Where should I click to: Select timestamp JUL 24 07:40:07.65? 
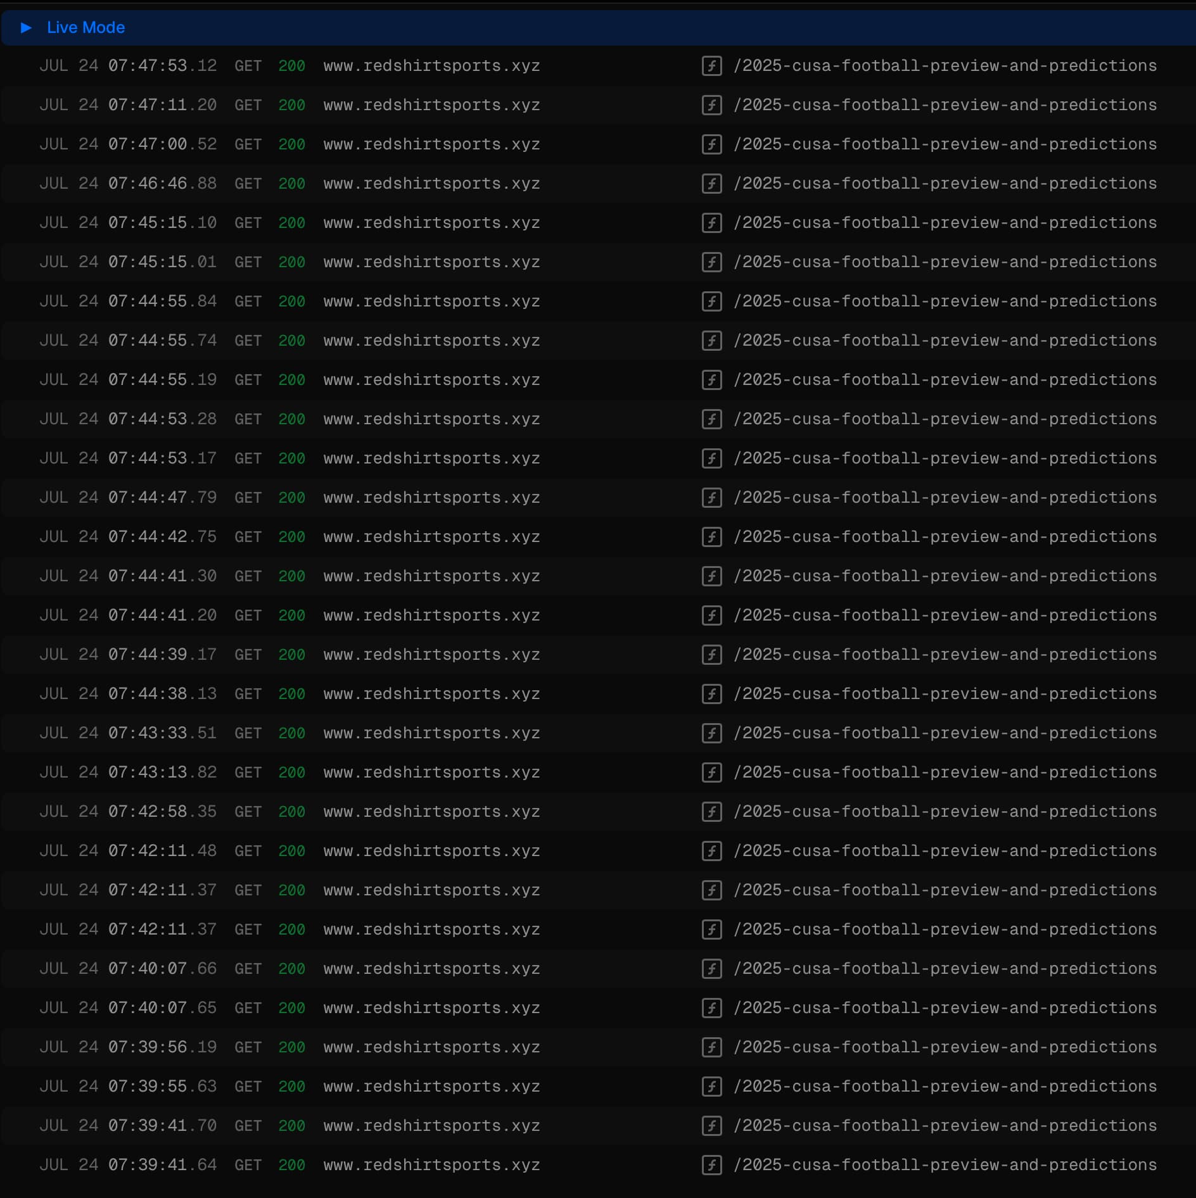pos(128,1008)
